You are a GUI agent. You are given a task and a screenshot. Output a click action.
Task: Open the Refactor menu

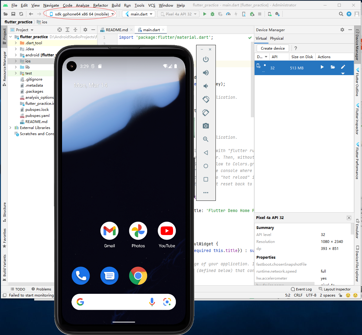coord(100,5)
